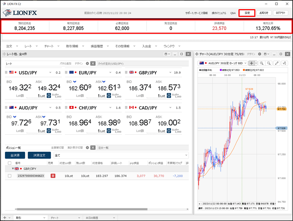
Task: Toggle the select-all checkbox in position header
Action: pos(9,163)
